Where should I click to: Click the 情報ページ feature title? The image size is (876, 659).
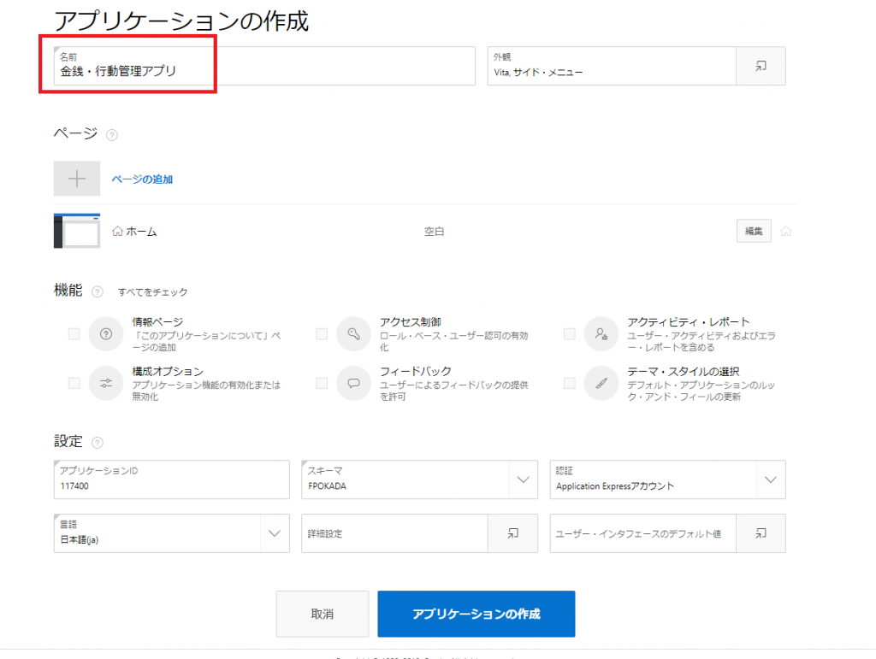click(x=157, y=322)
